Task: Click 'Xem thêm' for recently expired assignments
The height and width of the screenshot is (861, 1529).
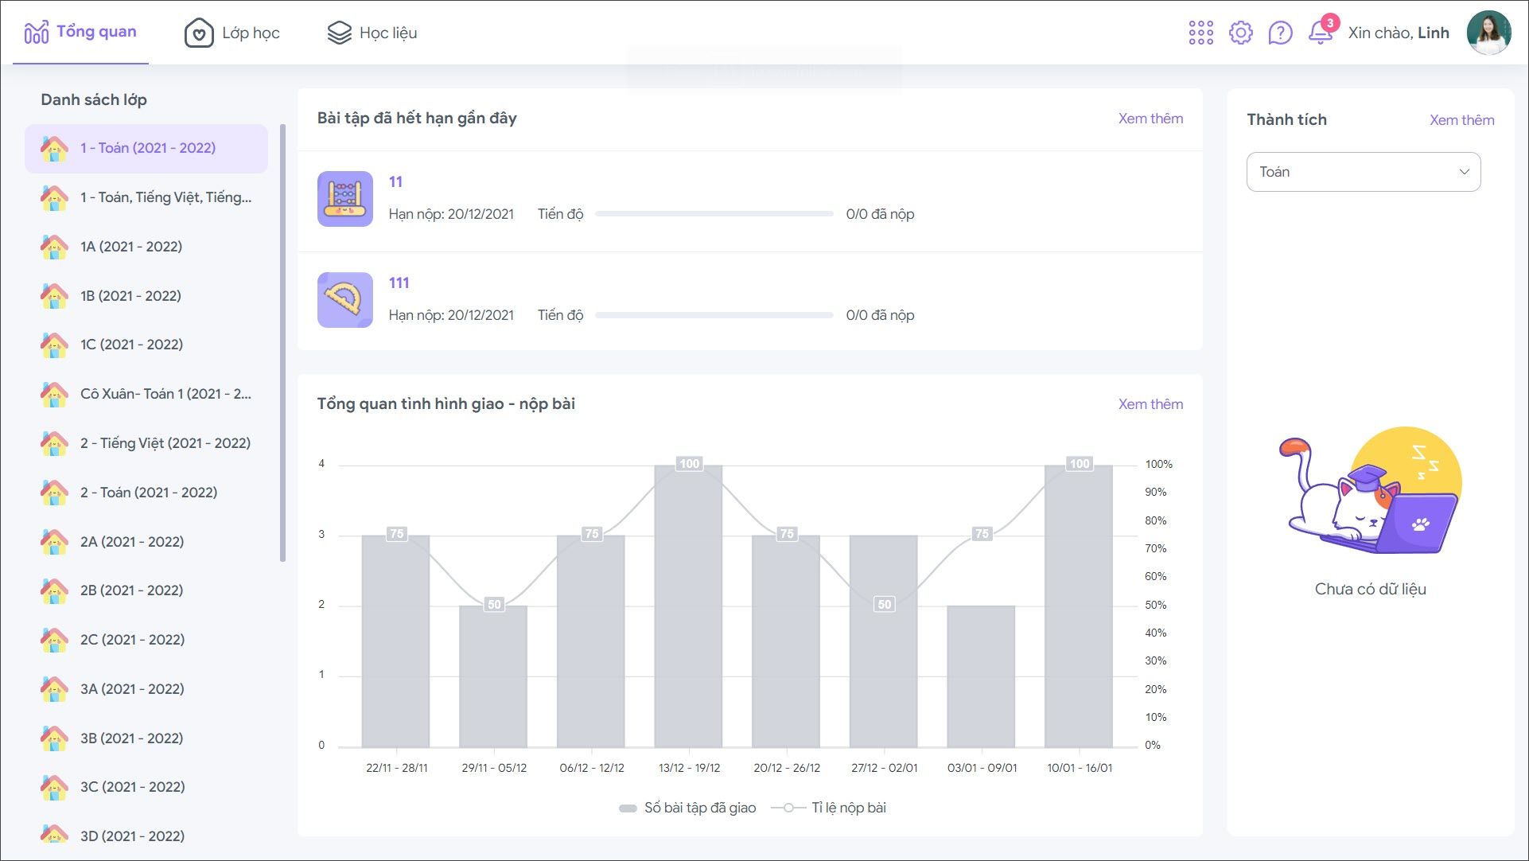Action: click(1150, 119)
